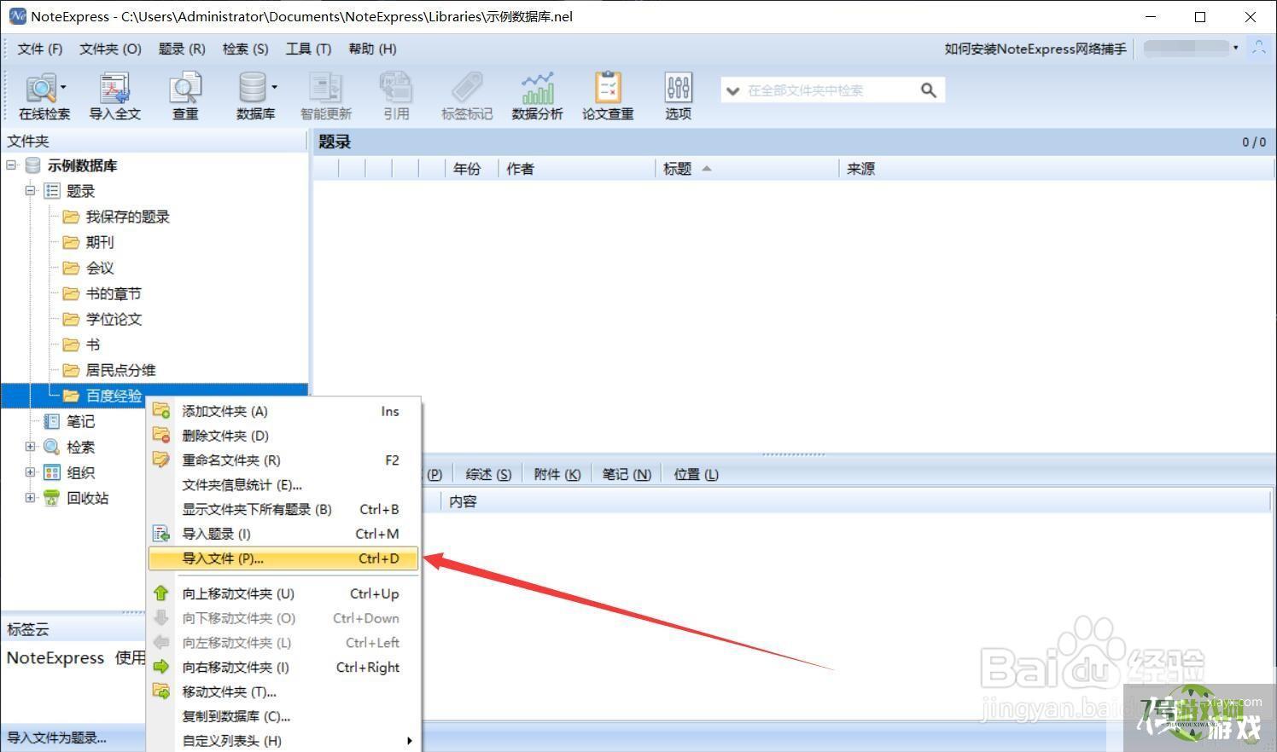Screen dimensions: 1277x752
Task: Sort by the 年份 column header
Action: (x=472, y=169)
